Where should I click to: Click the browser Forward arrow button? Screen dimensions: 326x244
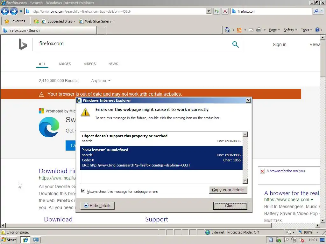tap(14, 11)
